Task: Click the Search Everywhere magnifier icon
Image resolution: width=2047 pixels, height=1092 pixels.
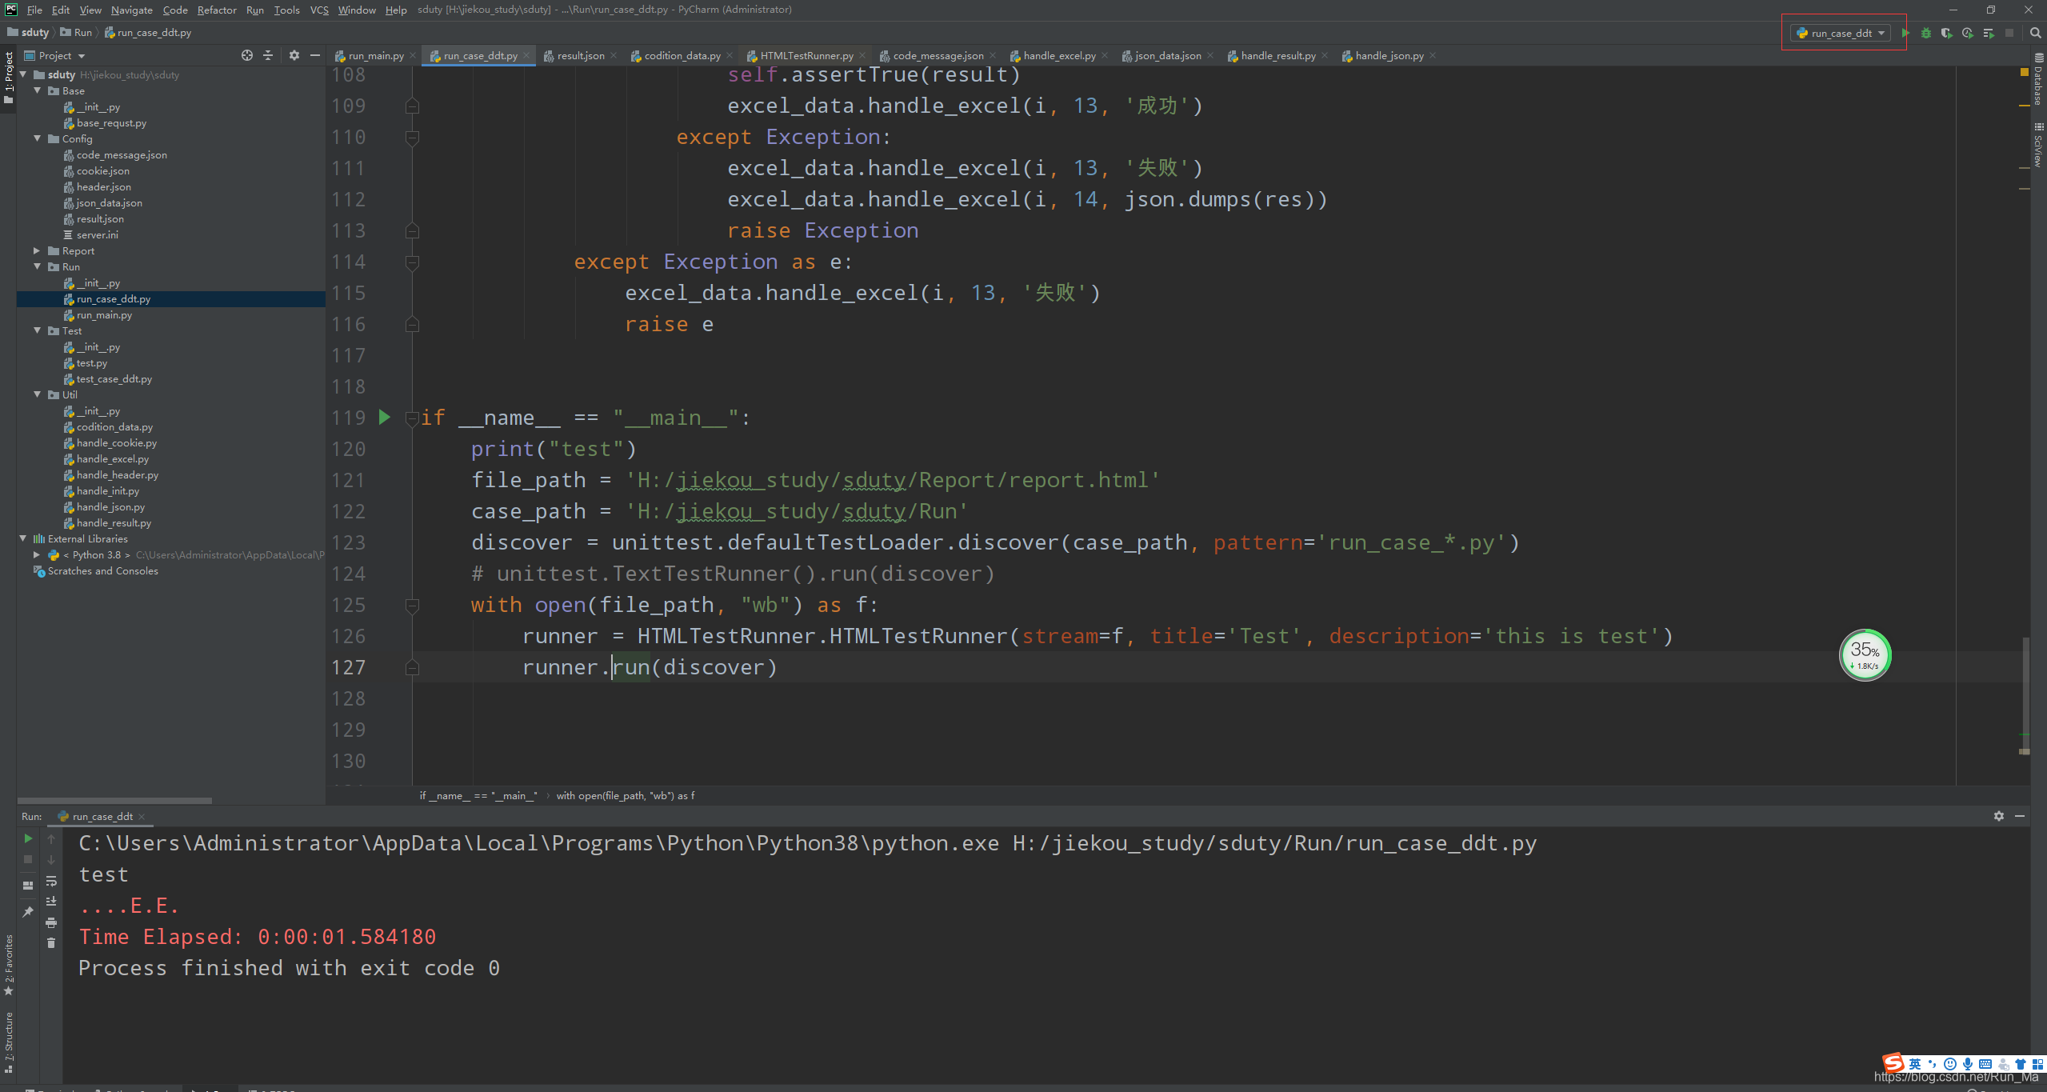Action: click(2035, 33)
